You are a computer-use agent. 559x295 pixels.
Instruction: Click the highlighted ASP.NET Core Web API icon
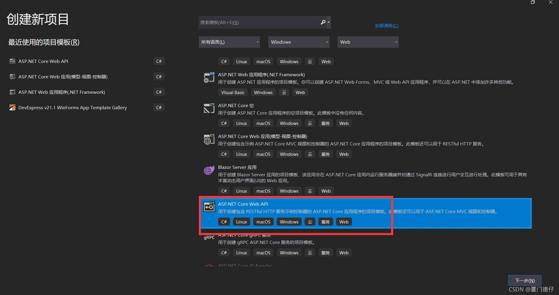209,207
